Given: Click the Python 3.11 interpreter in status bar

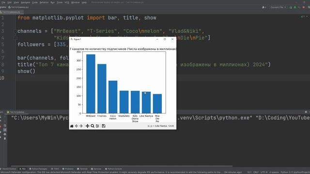Looking at the screenshot, I should (295, 172).
